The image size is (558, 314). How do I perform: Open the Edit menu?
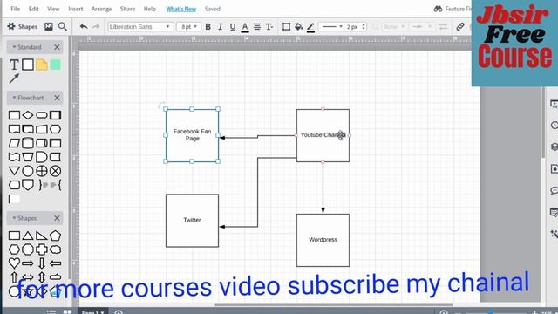click(33, 9)
